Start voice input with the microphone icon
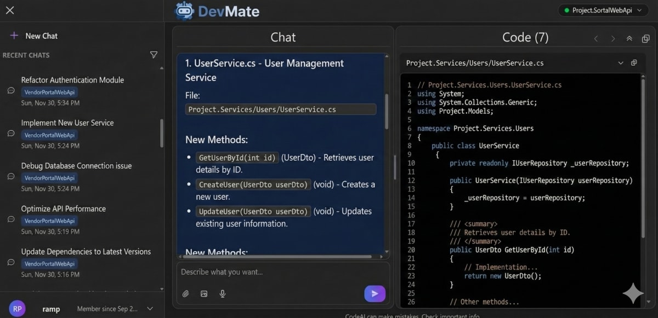Image resolution: width=658 pixels, height=318 pixels. pyautogui.click(x=222, y=293)
